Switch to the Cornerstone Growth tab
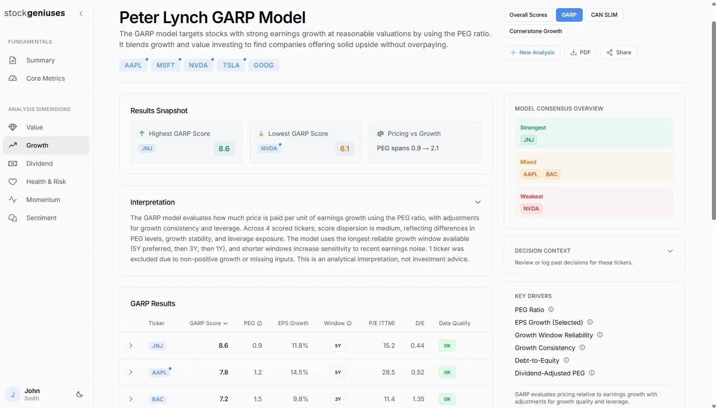716x408 pixels. pyautogui.click(x=536, y=31)
